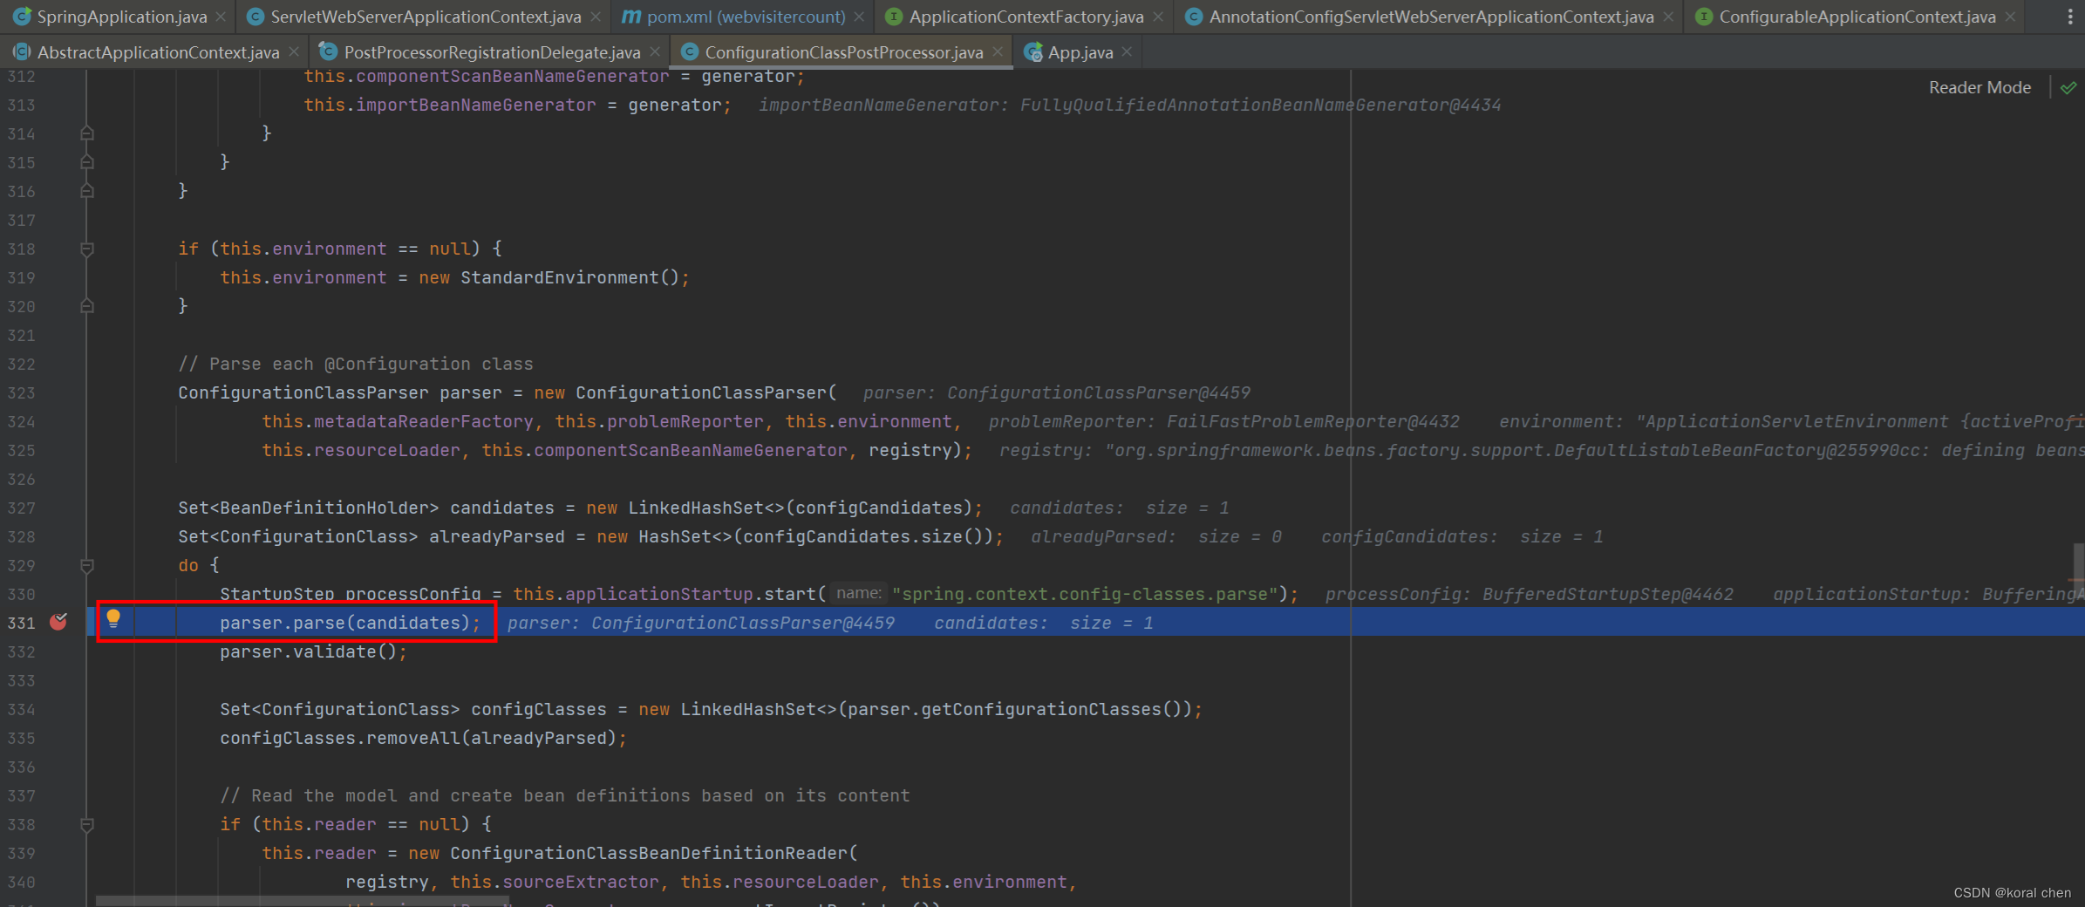Fold the if reader block on line 338
The width and height of the screenshot is (2085, 907).
87,825
